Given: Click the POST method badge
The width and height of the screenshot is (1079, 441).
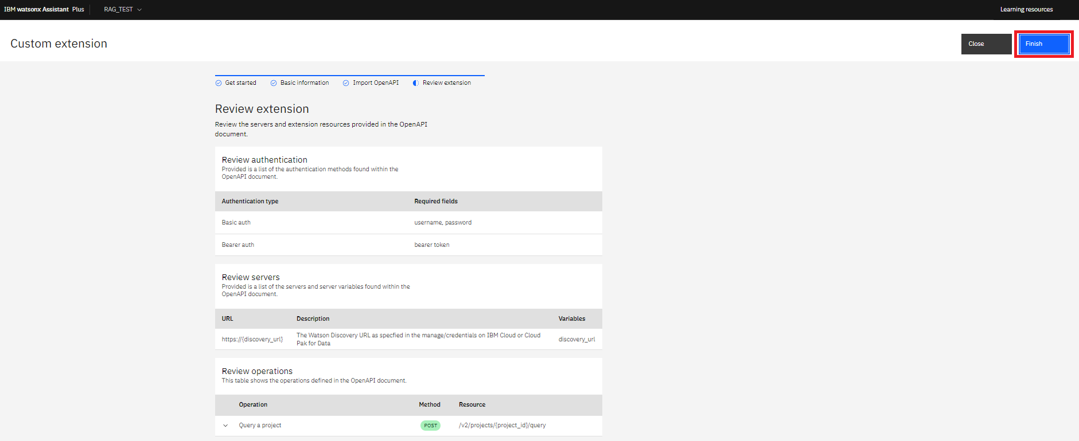Looking at the screenshot, I should 430,426.
